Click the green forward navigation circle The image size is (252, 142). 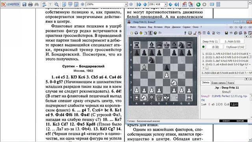point(198,4)
